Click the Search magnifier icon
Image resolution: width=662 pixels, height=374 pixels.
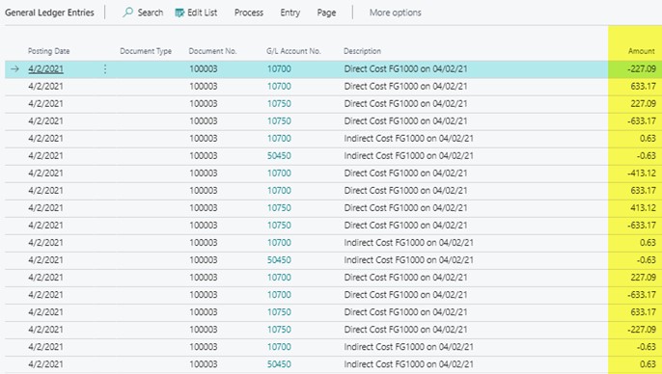pos(127,13)
